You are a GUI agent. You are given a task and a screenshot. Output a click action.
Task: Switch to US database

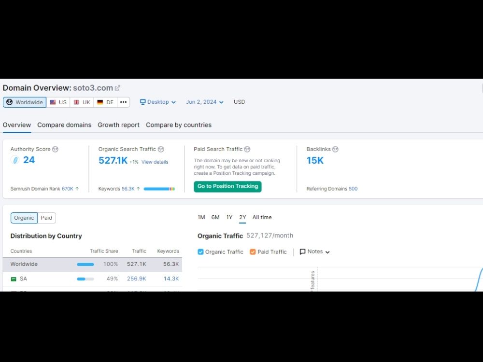pyautogui.click(x=58, y=102)
